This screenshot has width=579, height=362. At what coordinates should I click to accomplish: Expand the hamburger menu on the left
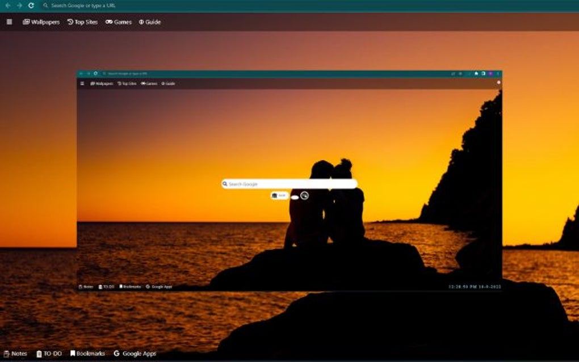[x=9, y=22]
